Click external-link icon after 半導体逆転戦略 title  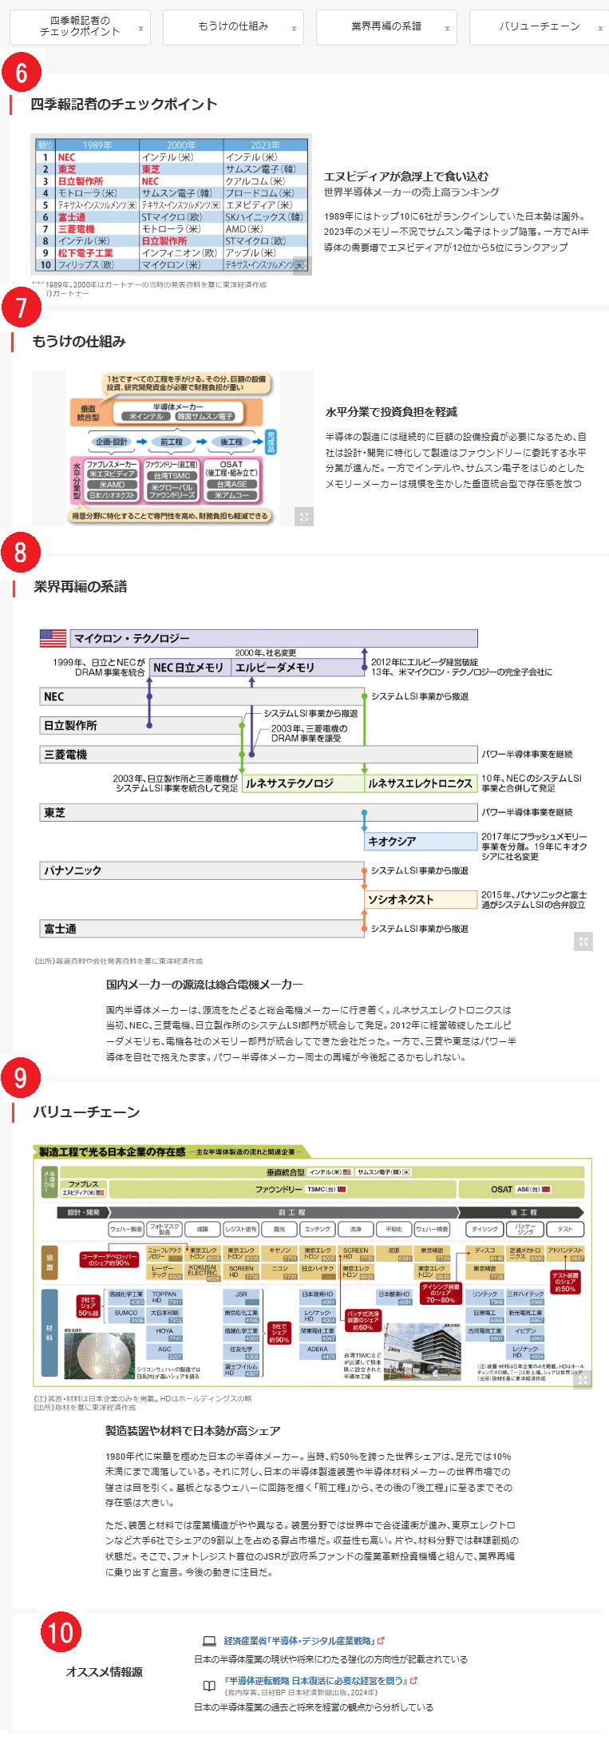[x=413, y=1680]
